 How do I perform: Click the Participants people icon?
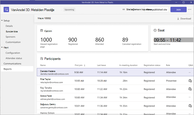pyautogui.click(x=42, y=59)
